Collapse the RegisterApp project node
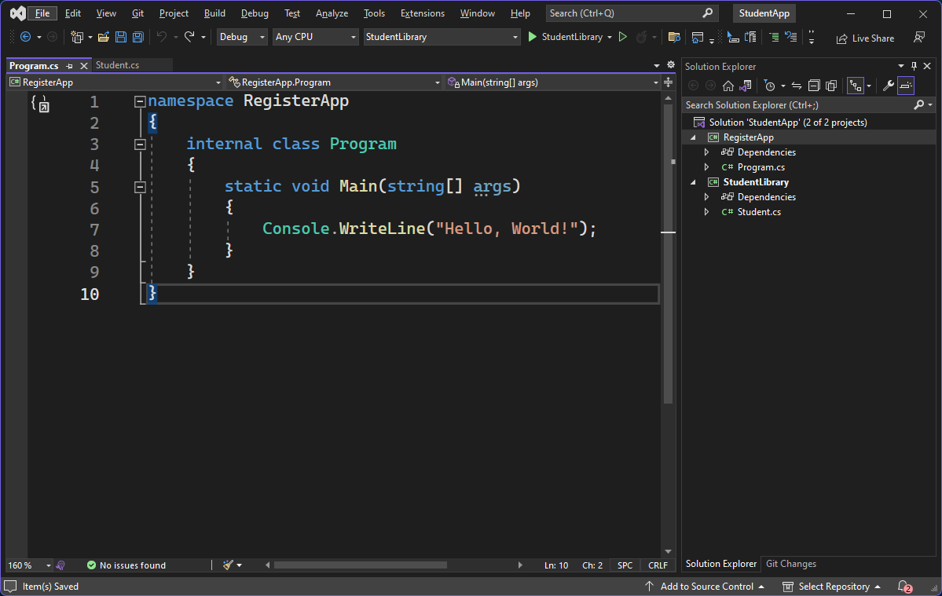This screenshot has width=942, height=596. (x=693, y=137)
